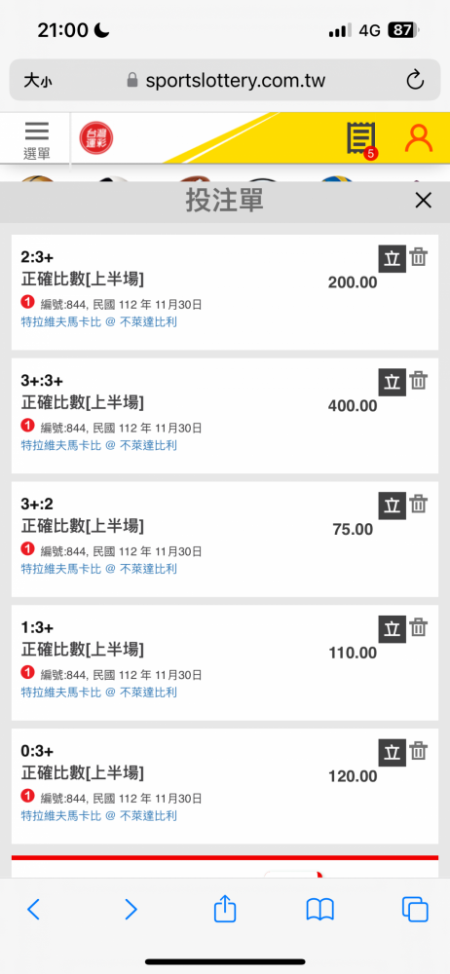Image resolution: width=450 pixels, height=974 pixels.
Task: Reload the page in Safari
Action: pyautogui.click(x=415, y=80)
